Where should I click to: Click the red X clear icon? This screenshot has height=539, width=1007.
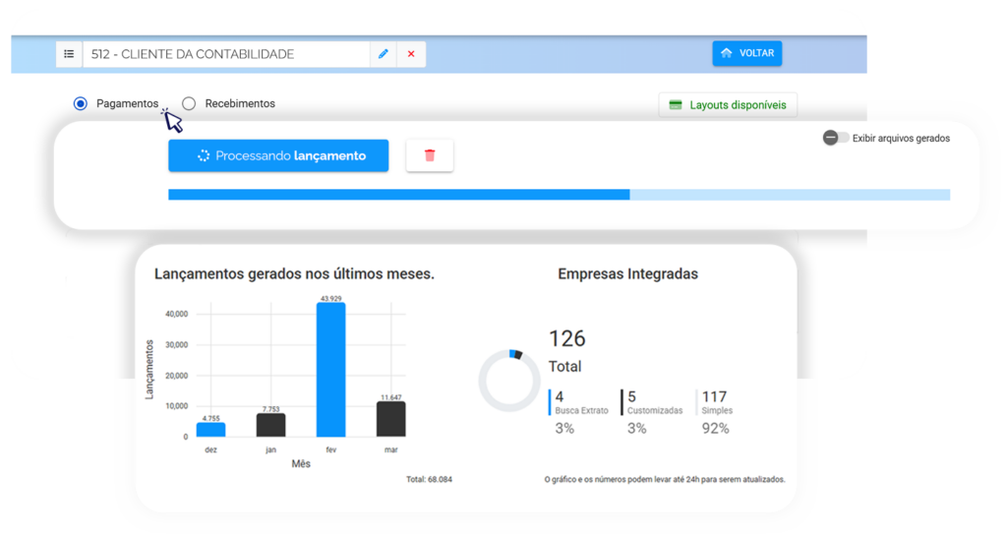pos(411,54)
